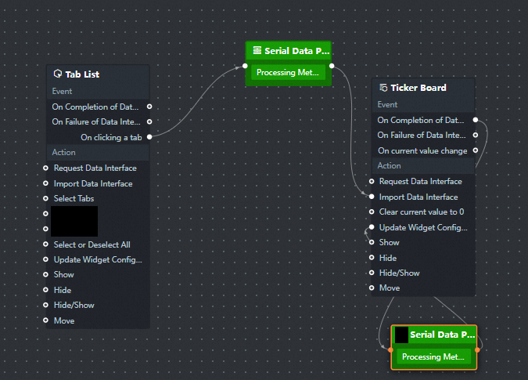Select the On clicking a tab event
This screenshot has width=528, height=380.
pos(111,137)
